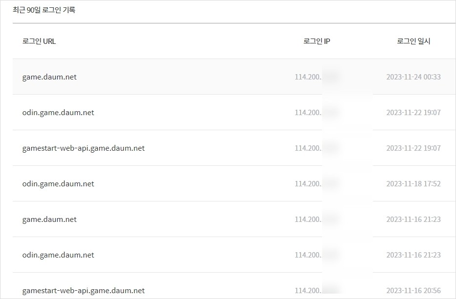The width and height of the screenshot is (456, 299).
Task: Click the 로그인 URL column header
Action: click(39, 41)
